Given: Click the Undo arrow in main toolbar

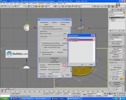Looking at the screenshot, I should (x=2, y=6).
